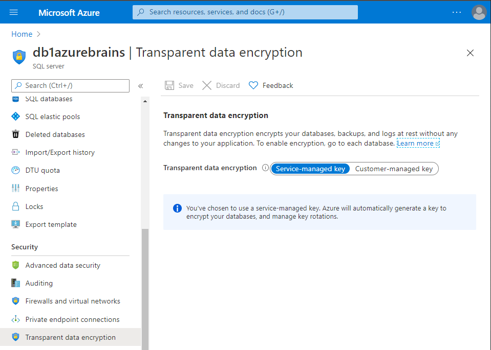Focus the global search resources box
491x350 pixels.
click(245, 12)
